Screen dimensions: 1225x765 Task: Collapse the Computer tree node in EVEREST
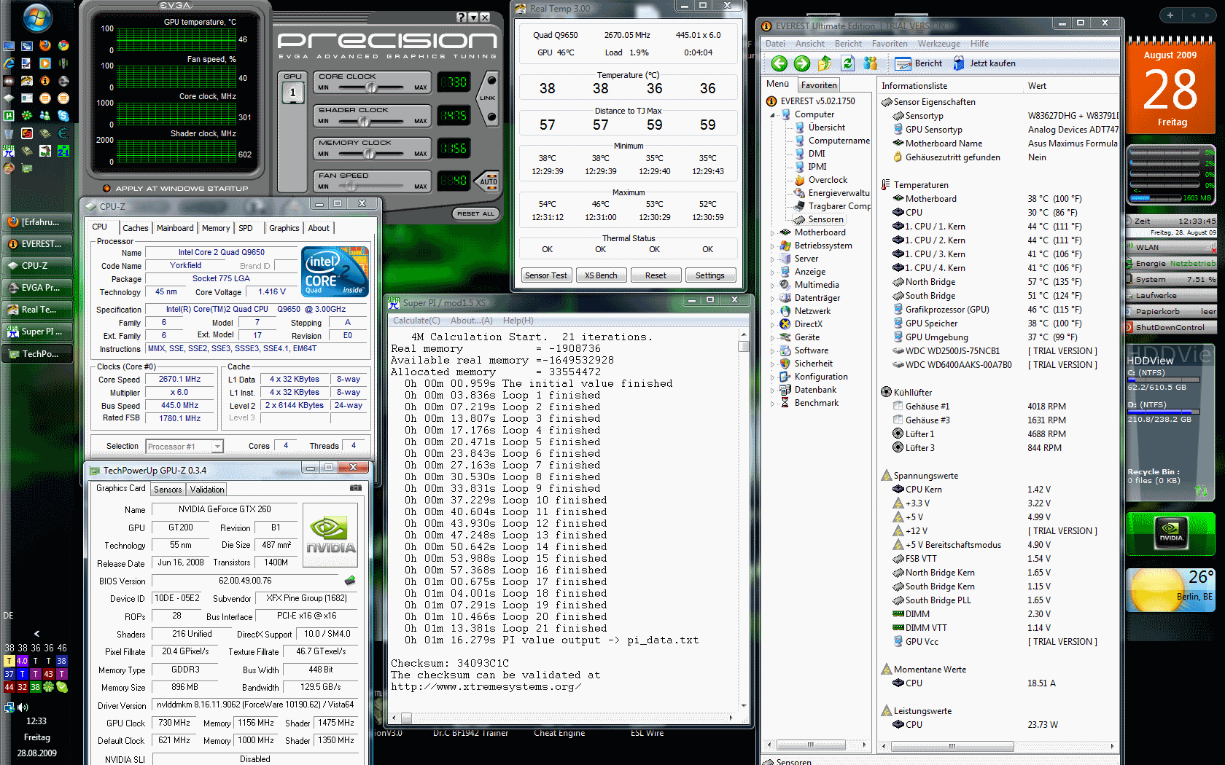click(x=773, y=115)
